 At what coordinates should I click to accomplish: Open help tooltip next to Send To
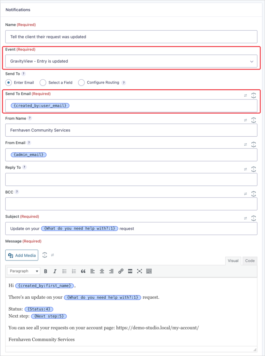[x=23, y=74]
